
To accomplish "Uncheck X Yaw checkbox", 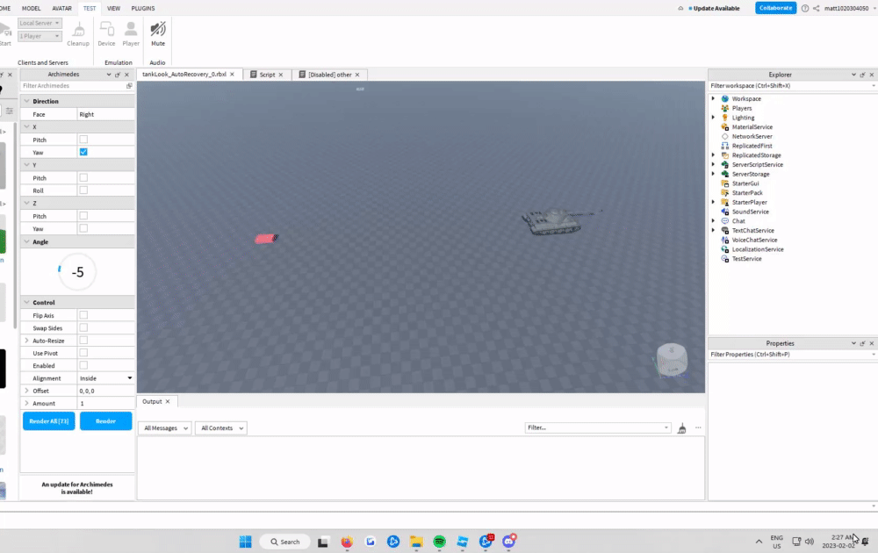I will click(83, 152).
